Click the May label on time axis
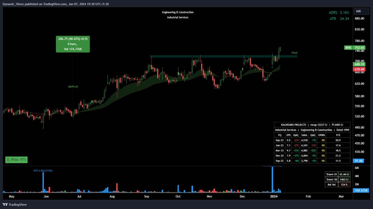The image size is (373, 209). pos(12,197)
